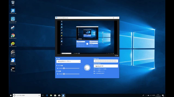The height and width of the screenshot is (97, 174).
Task: Open the Steam desktop shortcut
Action: (13, 28)
